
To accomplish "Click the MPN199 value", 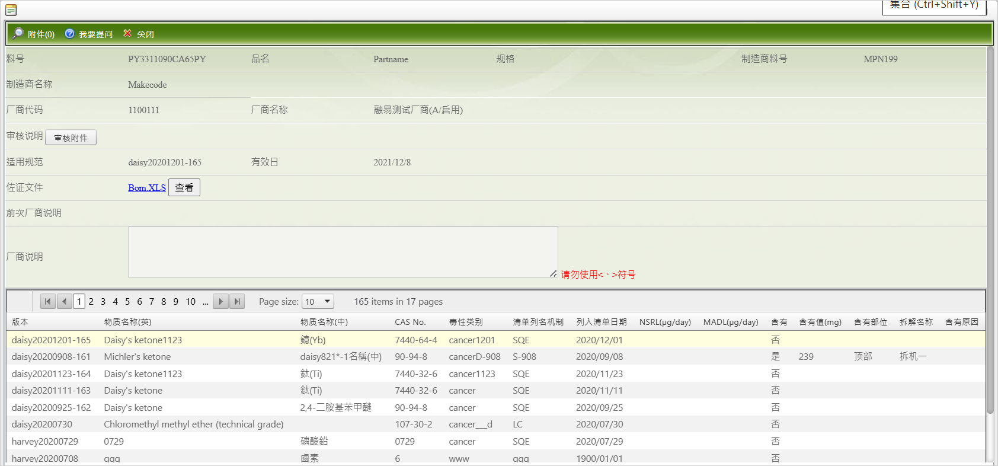I will click(881, 59).
